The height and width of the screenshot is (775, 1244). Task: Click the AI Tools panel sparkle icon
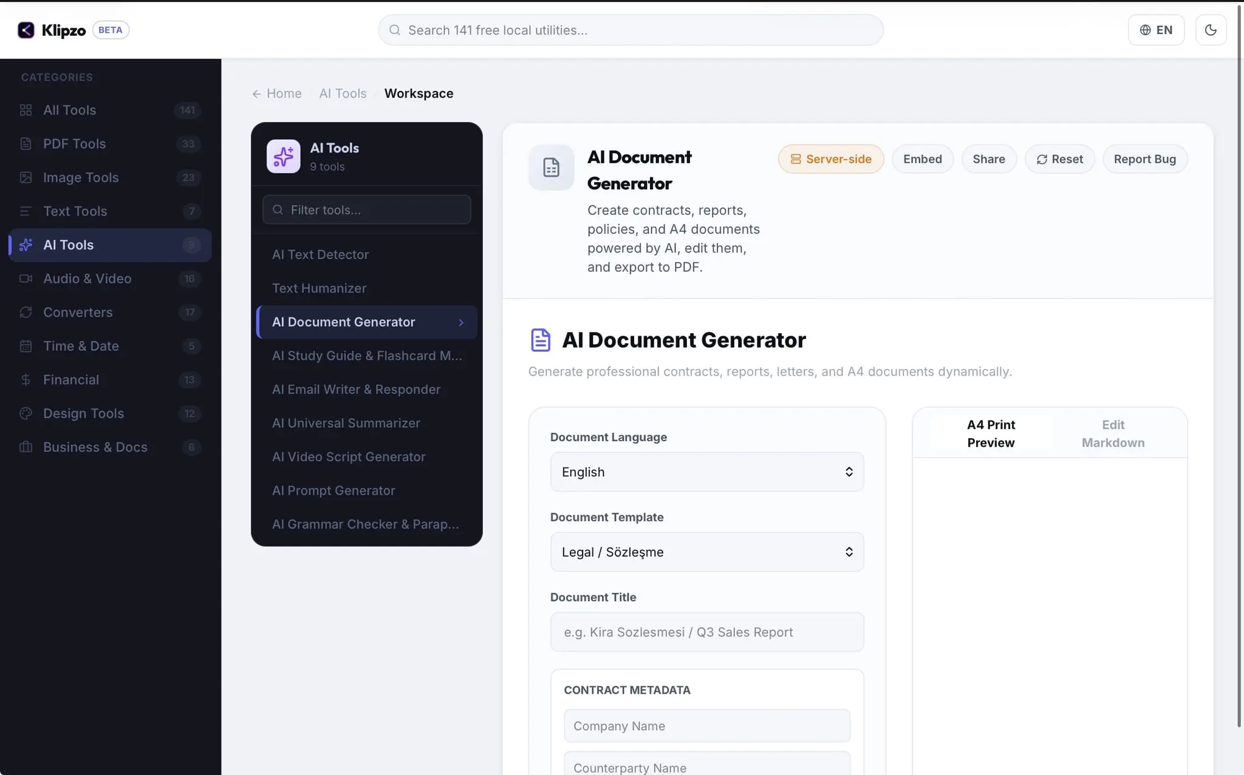[x=284, y=157]
